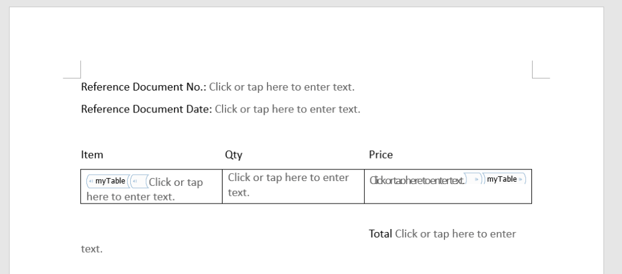Click the closing myTable content control tag
The image size is (622, 274).
[505, 179]
